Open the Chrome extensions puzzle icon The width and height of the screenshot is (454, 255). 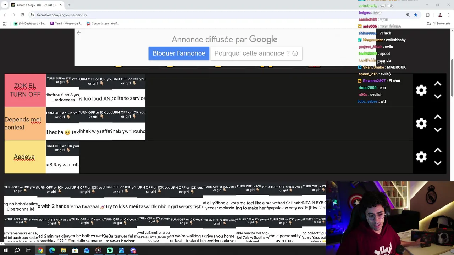click(x=427, y=15)
